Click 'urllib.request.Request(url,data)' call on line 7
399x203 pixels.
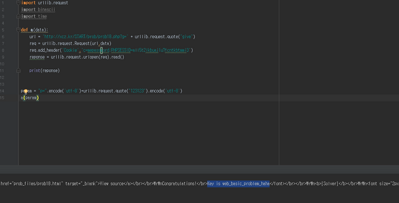[76, 44]
